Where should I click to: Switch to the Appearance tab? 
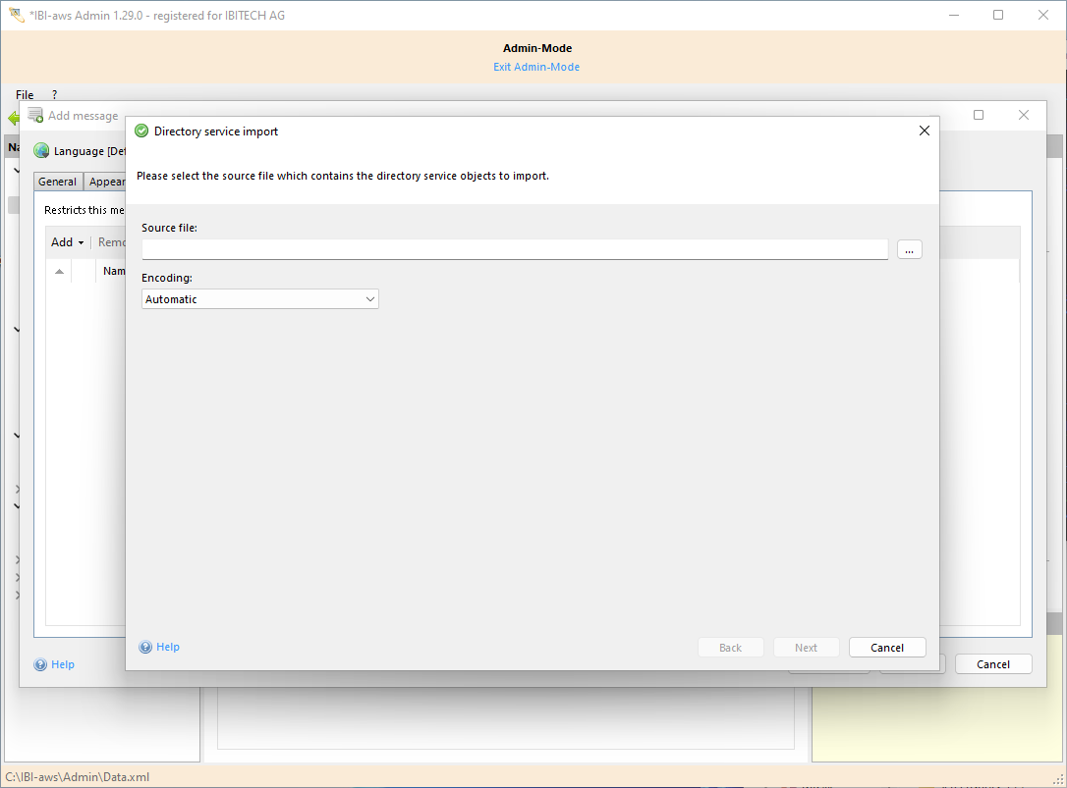106,182
